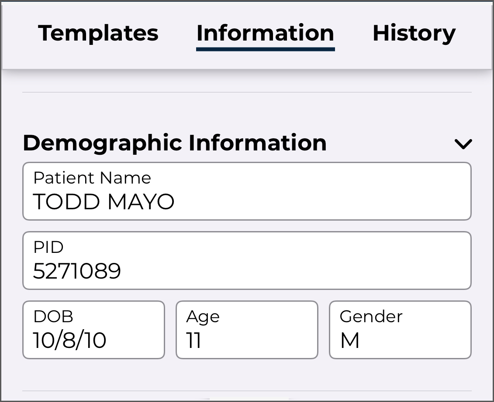Click the Demographic Information section heading
This screenshot has height=402, width=494.
175,143
